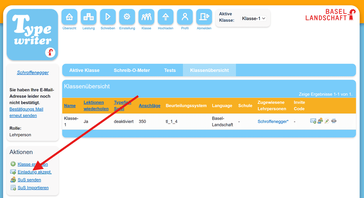Click the SuS Importieren link
The image size is (364, 198).
[33, 188]
